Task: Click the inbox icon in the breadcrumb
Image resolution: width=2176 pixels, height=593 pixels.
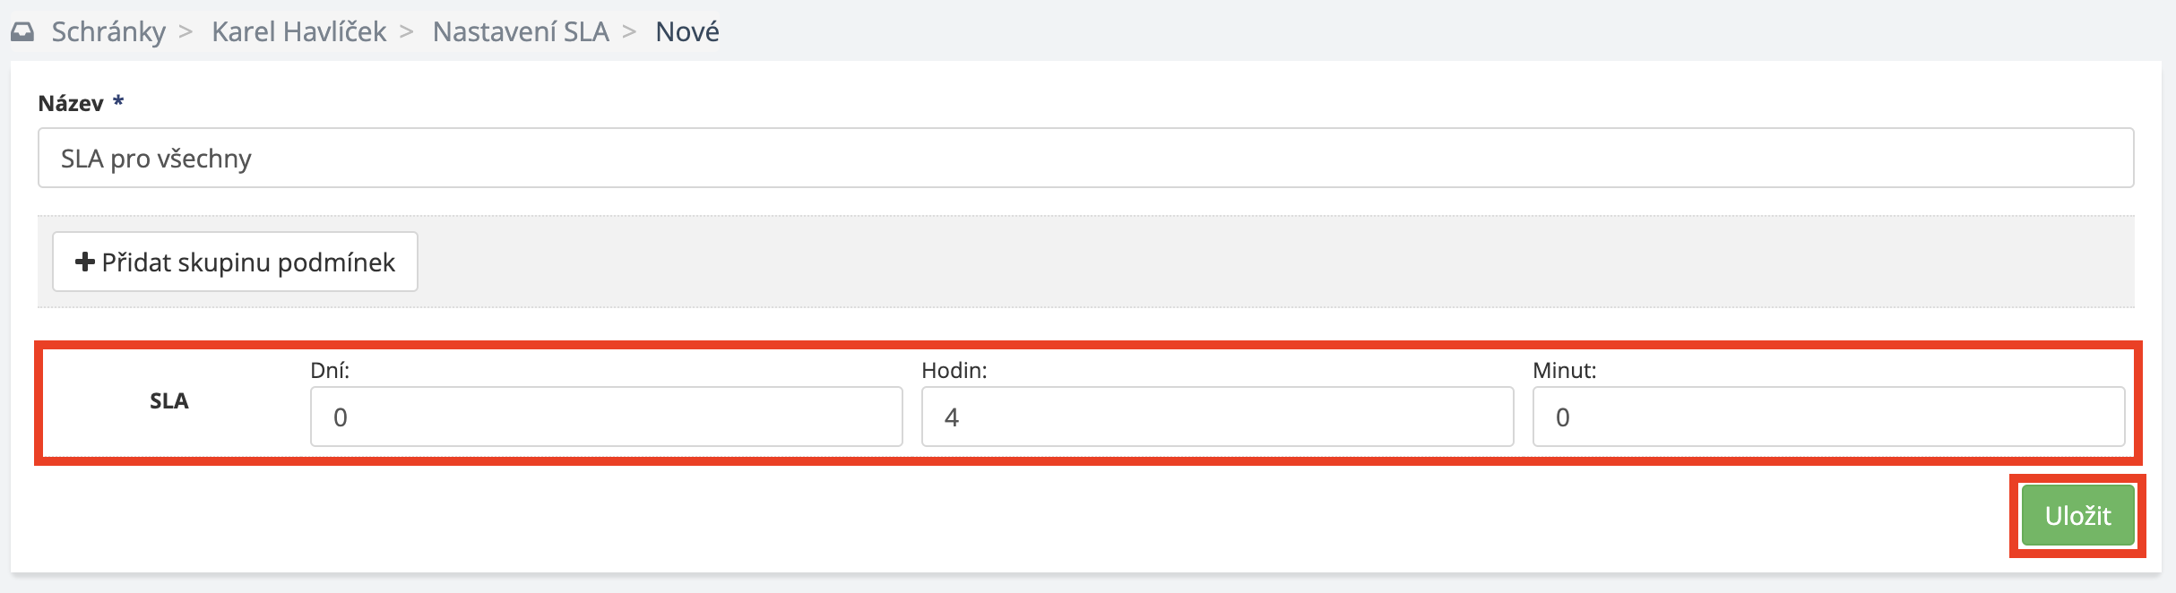Action: coord(22,32)
